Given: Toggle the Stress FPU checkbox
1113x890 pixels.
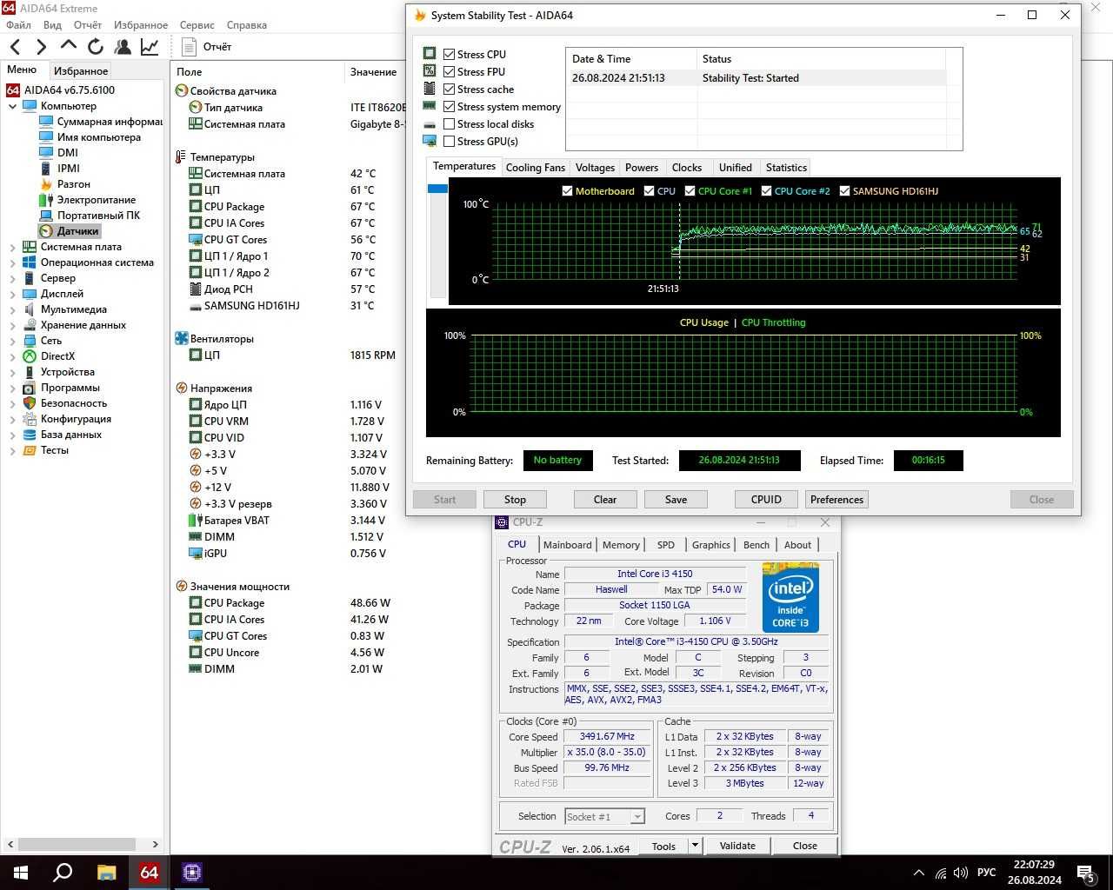Looking at the screenshot, I should tap(450, 71).
